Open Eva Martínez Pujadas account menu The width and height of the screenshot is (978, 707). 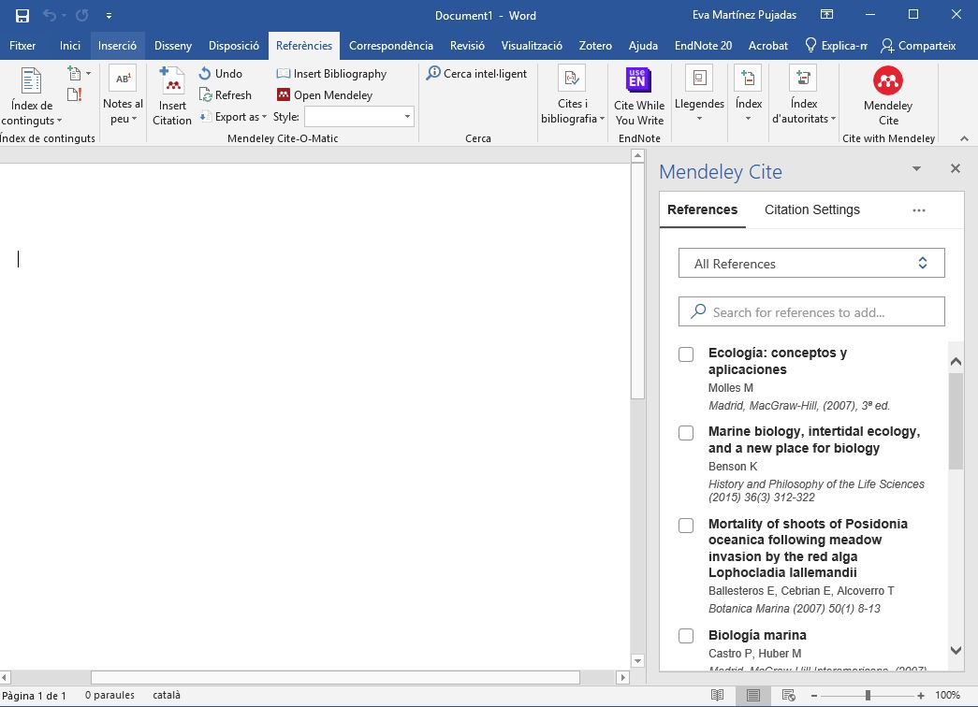[x=744, y=16]
